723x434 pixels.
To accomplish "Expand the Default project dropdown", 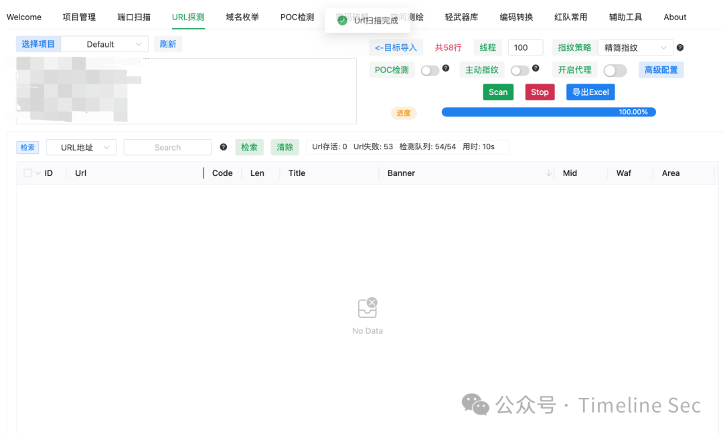I will click(x=104, y=44).
